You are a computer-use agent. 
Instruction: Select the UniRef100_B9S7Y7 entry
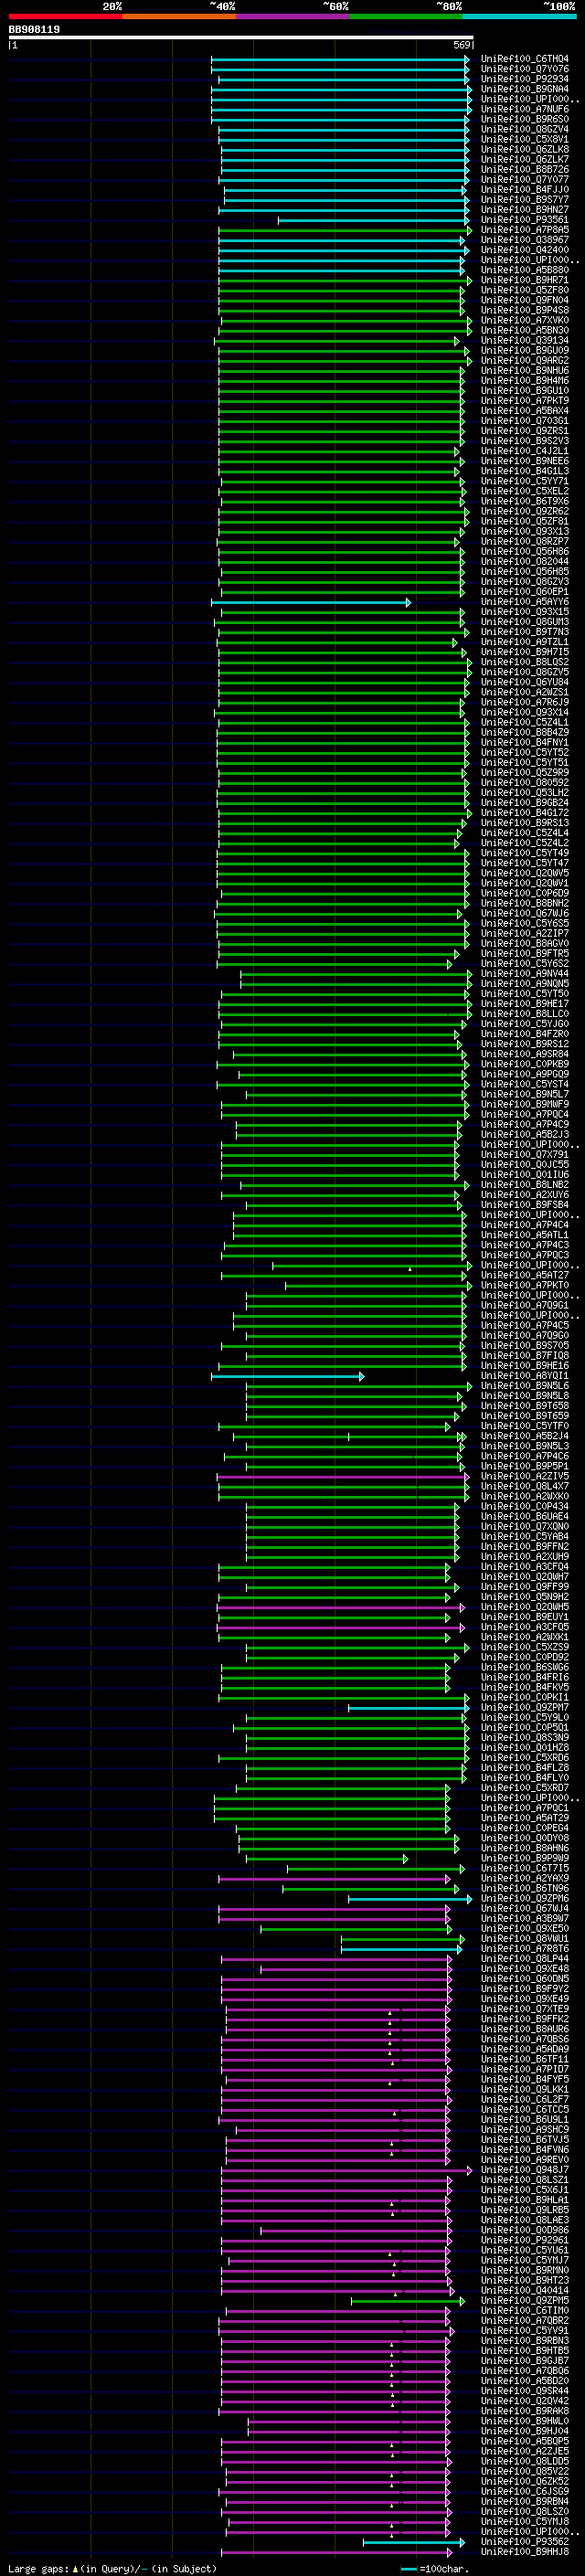click(x=525, y=200)
